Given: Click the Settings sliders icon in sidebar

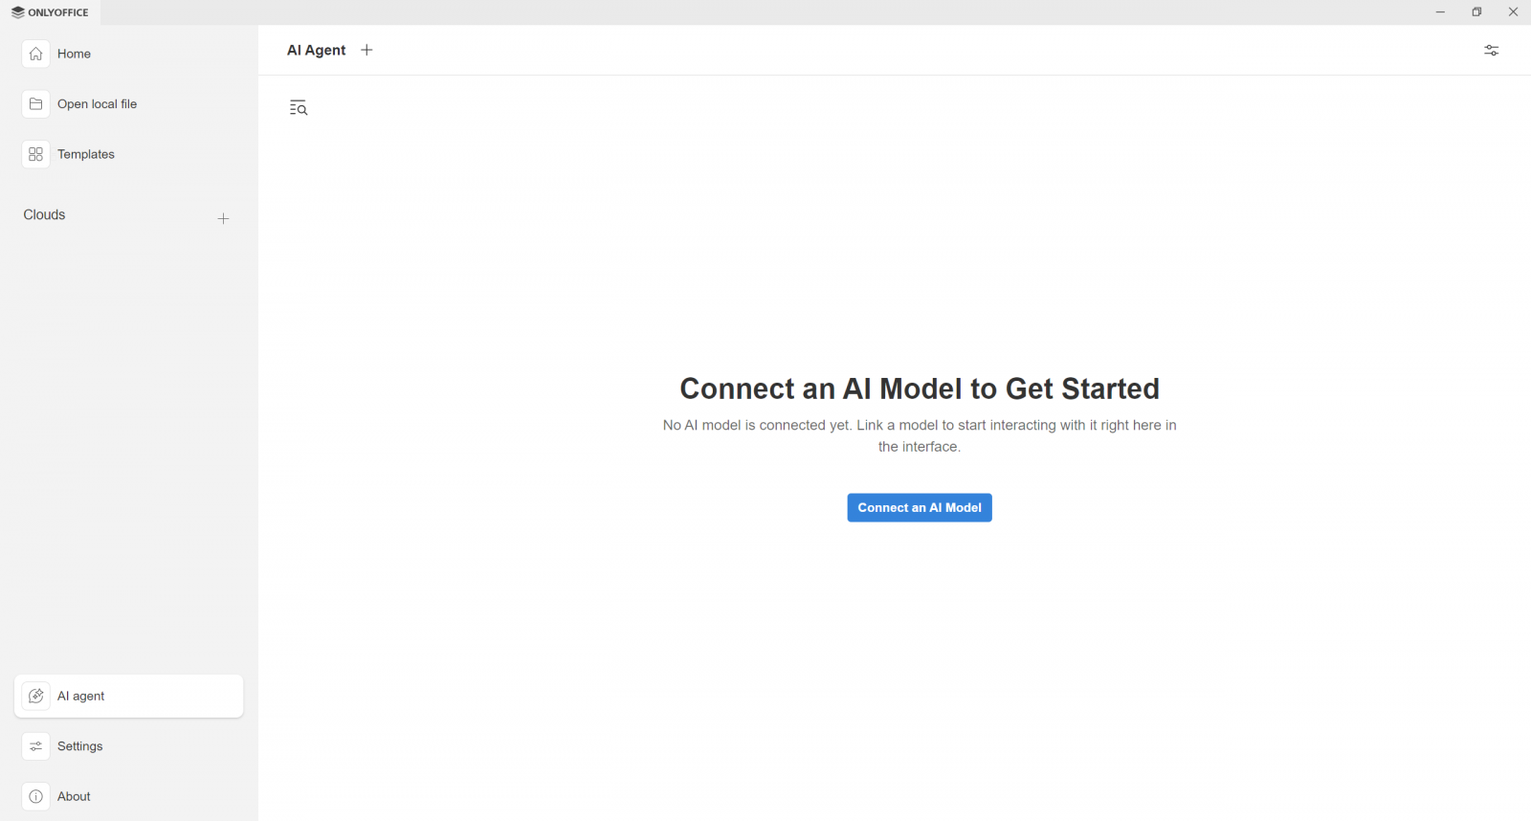Looking at the screenshot, I should click(35, 746).
